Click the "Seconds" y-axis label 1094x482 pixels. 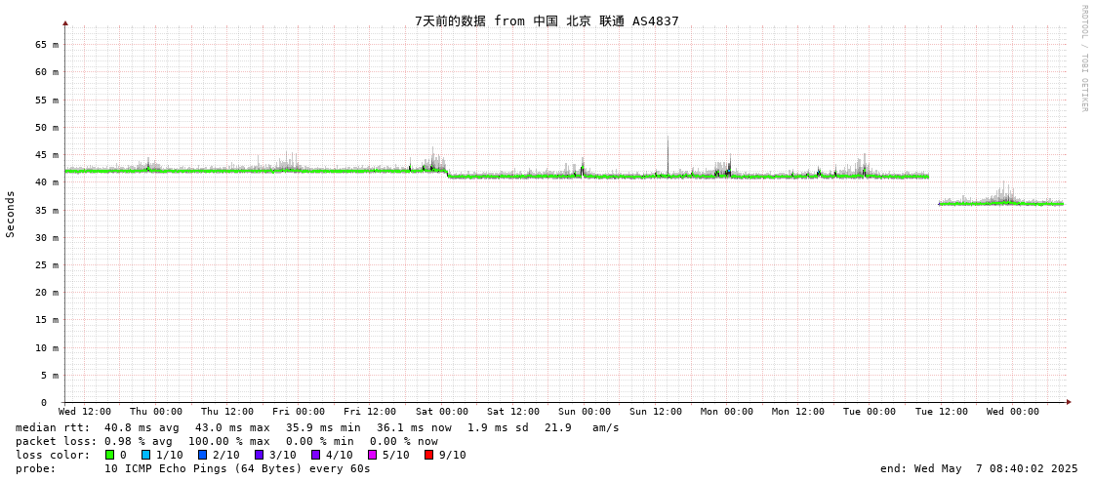11,214
